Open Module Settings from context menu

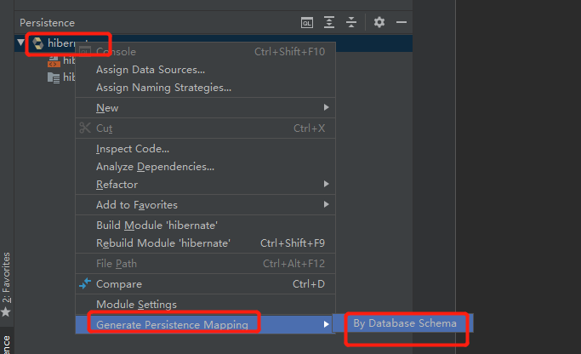click(x=136, y=305)
